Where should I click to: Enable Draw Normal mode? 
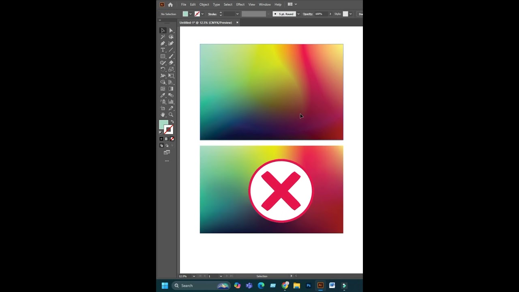[x=161, y=145]
